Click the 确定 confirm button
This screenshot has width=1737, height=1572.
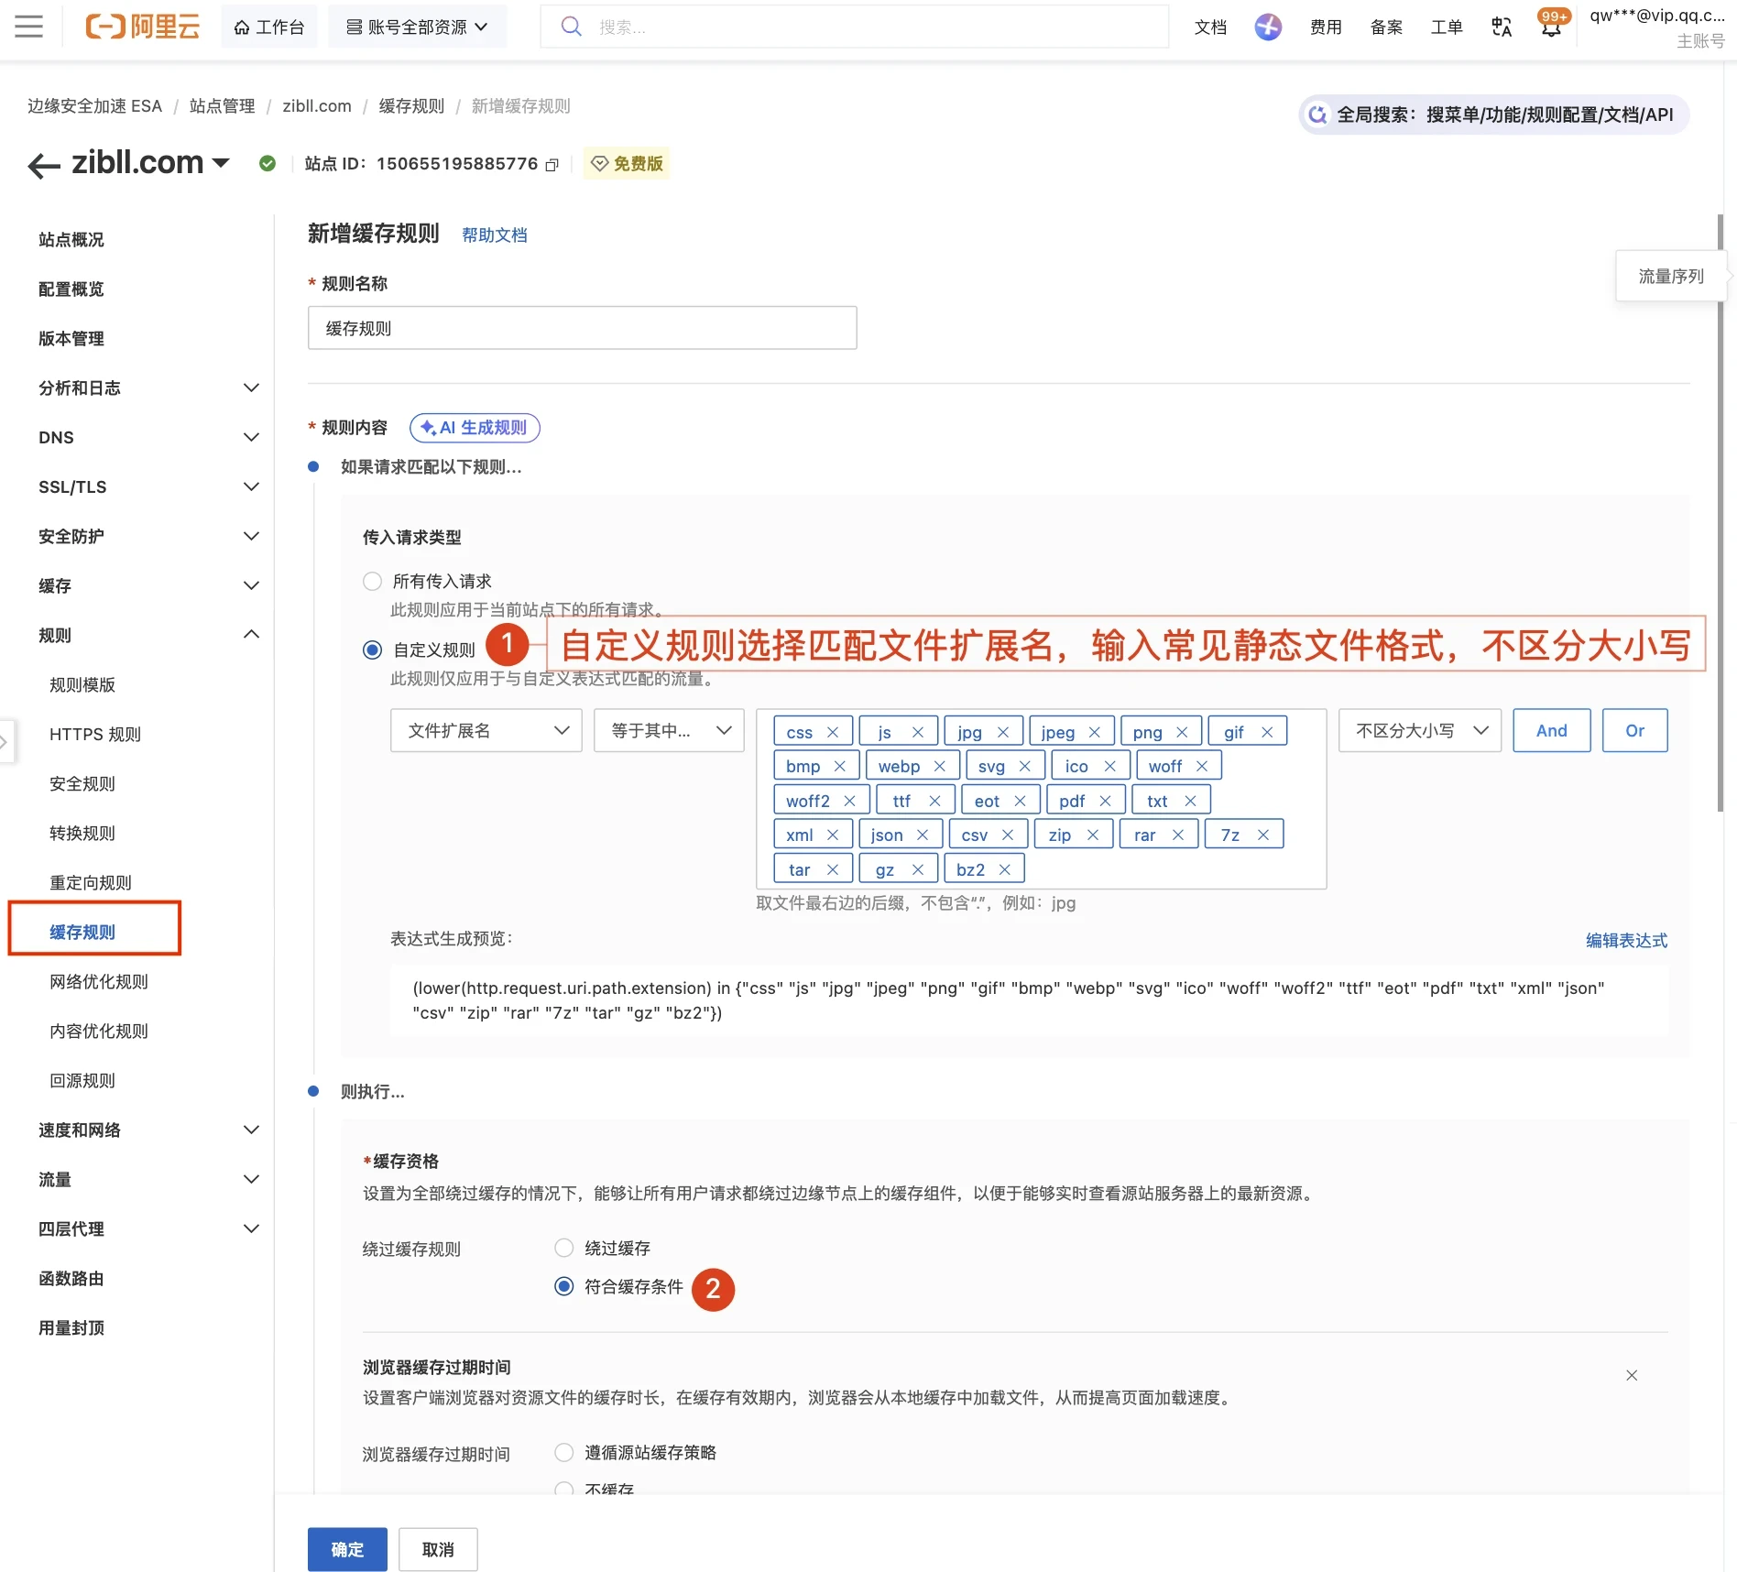tap(346, 1548)
